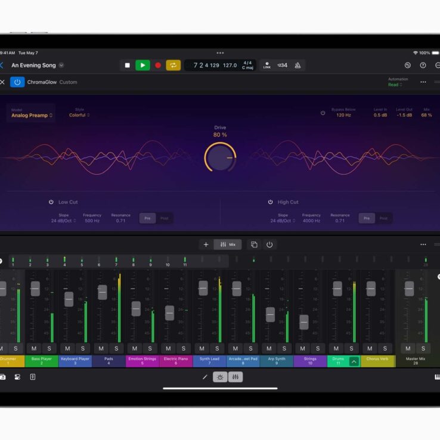440x440 pixels.
Task: Open the Colorful style dropdown
Action: (79, 115)
